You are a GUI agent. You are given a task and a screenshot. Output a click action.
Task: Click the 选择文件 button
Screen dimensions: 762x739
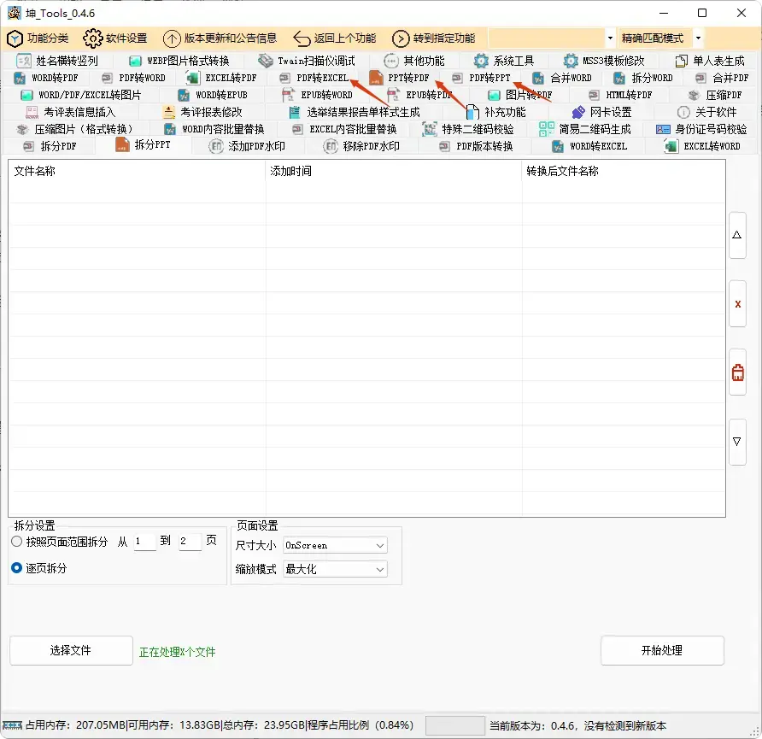[71, 650]
